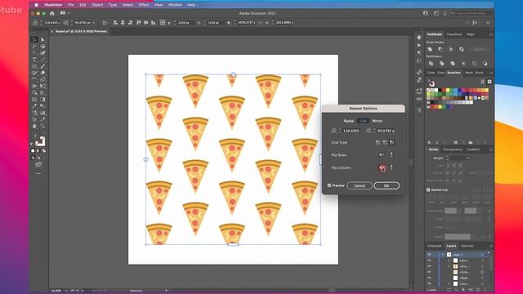Screen dimensions: 523x294
Task: Open the Stroke Weight dropdown
Action: coord(468,158)
